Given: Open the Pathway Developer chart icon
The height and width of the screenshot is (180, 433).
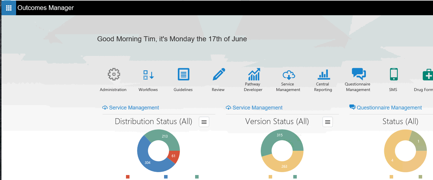Looking at the screenshot, I should (x=253, y=74).
